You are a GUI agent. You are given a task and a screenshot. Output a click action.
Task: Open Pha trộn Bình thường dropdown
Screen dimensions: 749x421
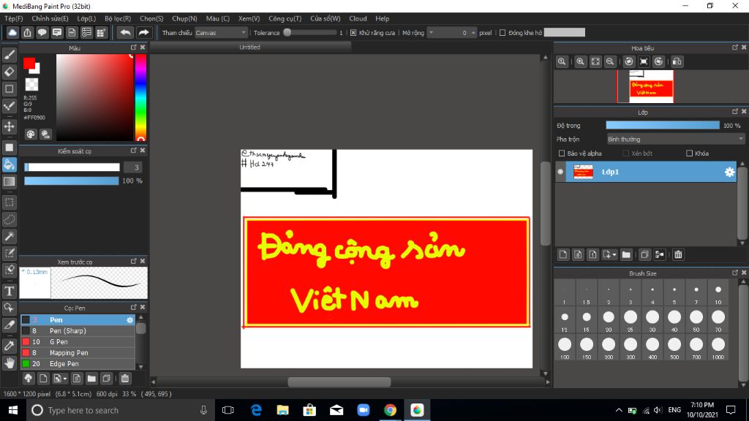tap(675, 140)
